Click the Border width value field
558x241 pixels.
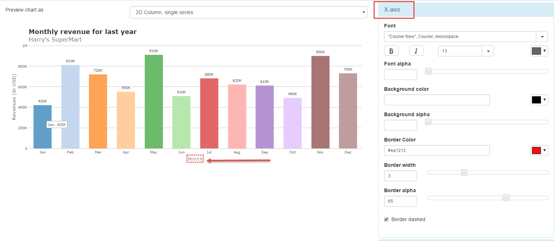(x=400, y=176)
